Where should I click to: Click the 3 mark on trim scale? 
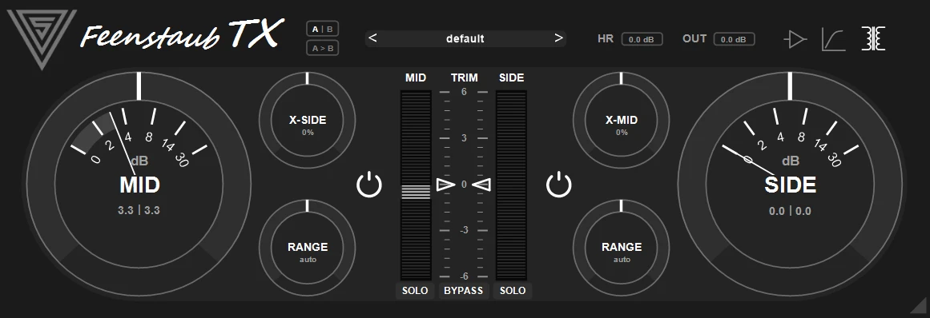pyautogui.click(x=464, y=138)
